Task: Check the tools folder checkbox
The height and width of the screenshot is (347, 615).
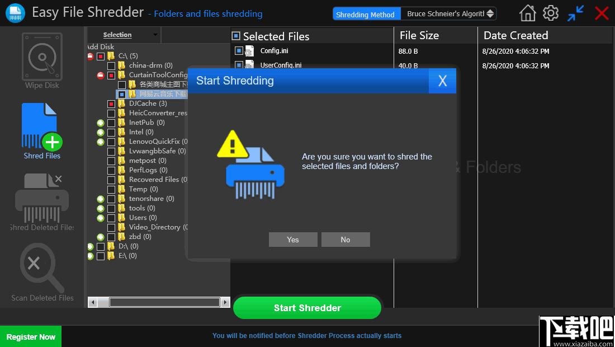Action: pyautogui.click(x=111, y=208)
